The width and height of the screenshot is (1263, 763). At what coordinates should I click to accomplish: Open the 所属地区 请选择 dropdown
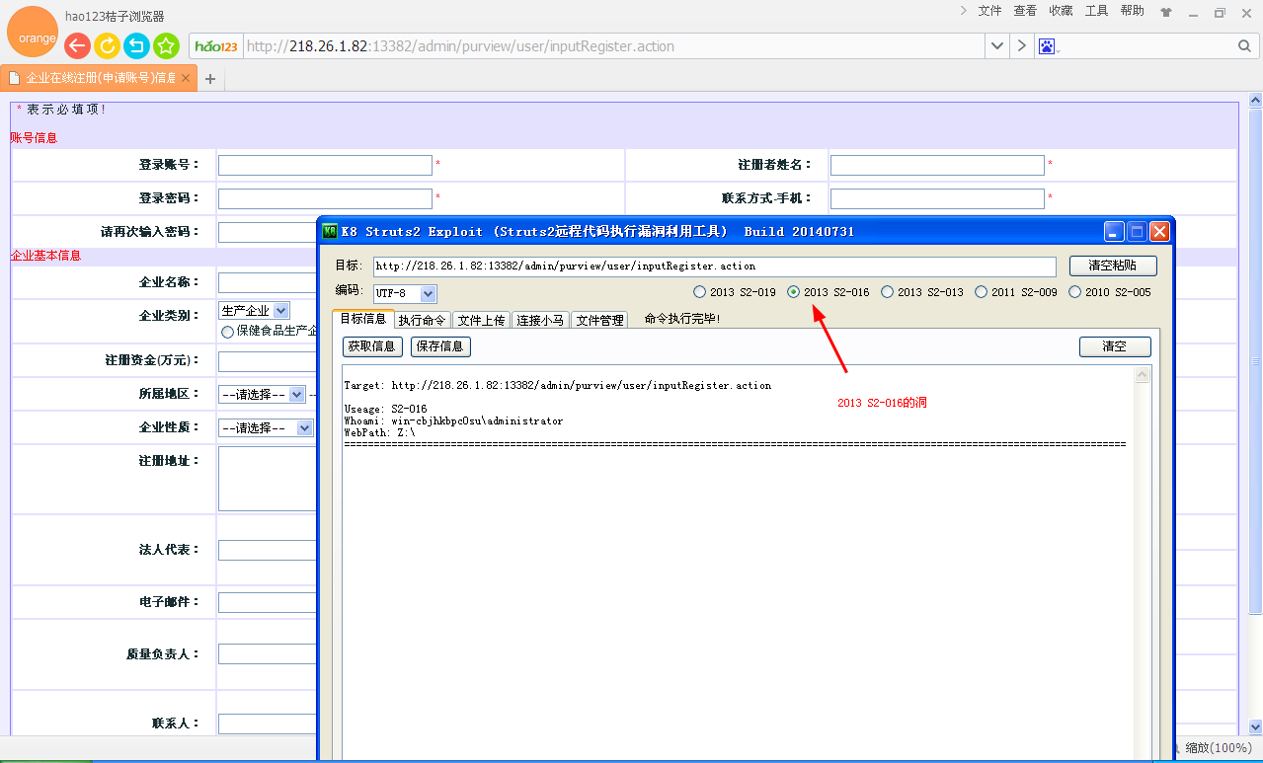pos(262,394)
